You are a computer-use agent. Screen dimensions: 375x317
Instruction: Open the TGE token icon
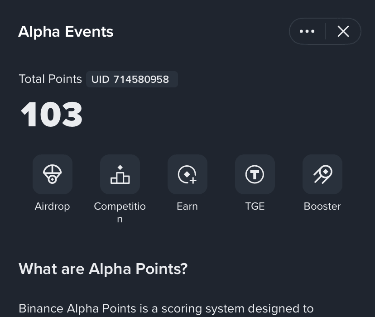(x=255, y=174)
